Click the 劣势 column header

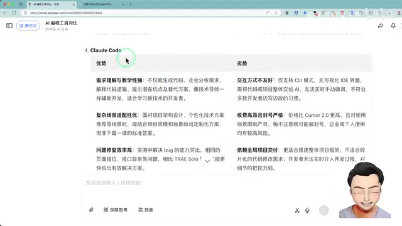242,63
